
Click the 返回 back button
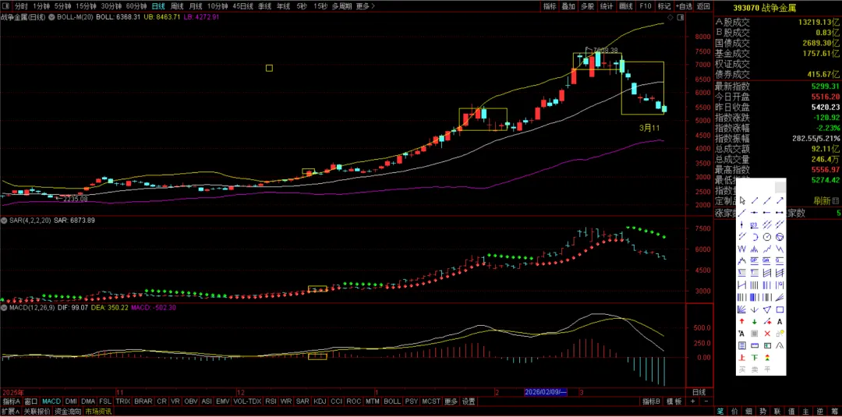(x=703, y=6)
